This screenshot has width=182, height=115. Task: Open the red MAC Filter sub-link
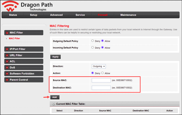click(x=14, y=38)
